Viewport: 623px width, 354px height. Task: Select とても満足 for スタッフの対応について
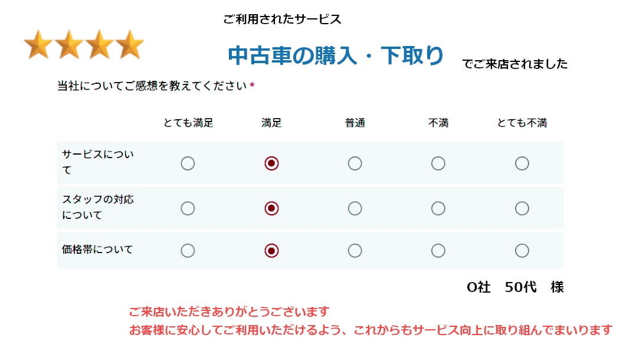click(x=188, y=208)
